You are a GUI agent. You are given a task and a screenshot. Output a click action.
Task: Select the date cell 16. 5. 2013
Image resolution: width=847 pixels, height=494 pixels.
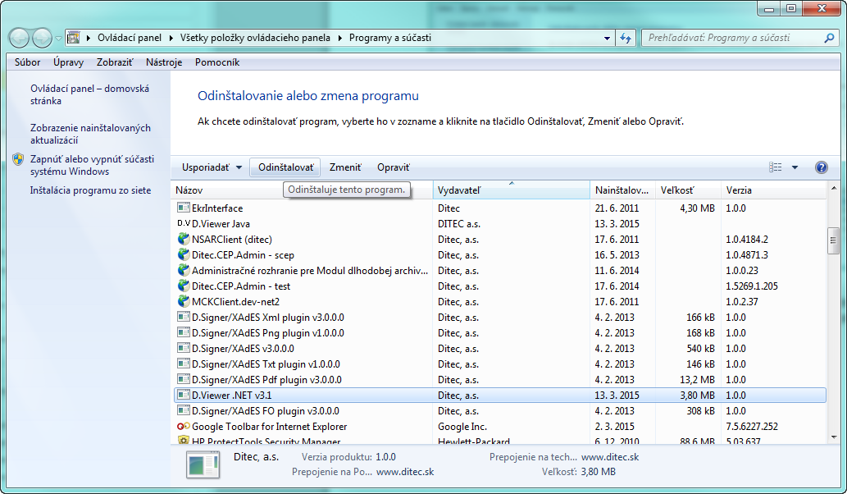(617, 254)
